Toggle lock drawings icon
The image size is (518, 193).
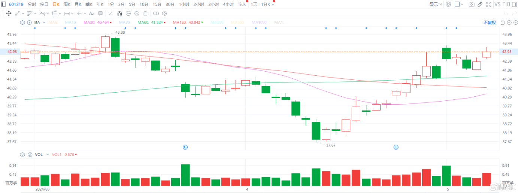[x=128, y=13]
